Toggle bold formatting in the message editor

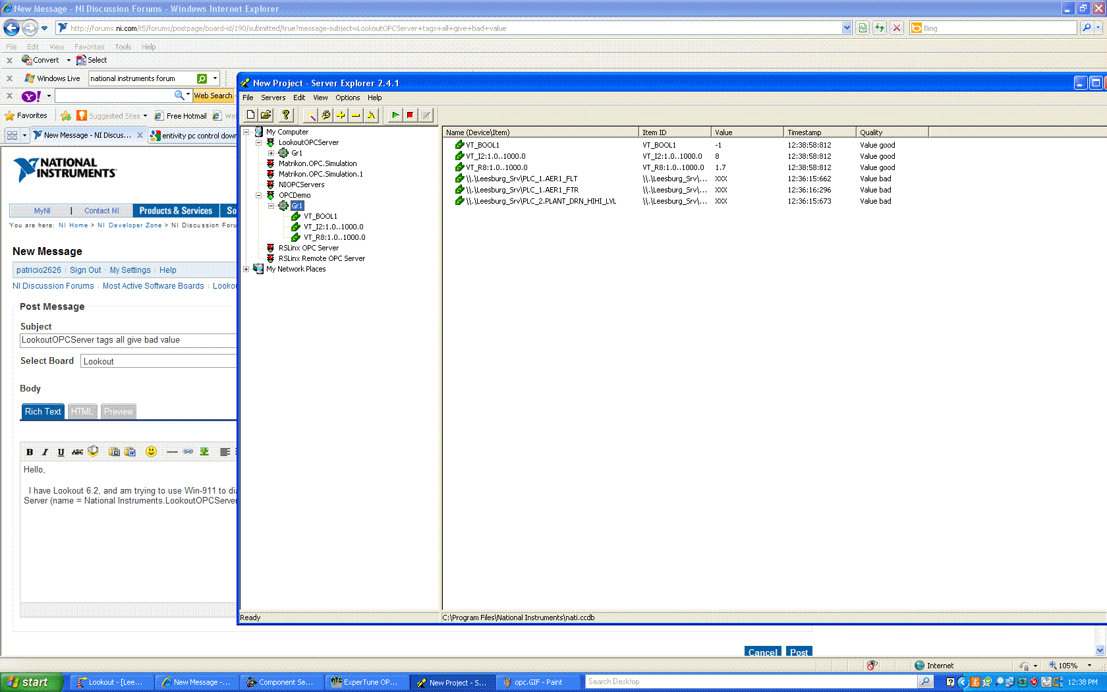coord(30,452)
